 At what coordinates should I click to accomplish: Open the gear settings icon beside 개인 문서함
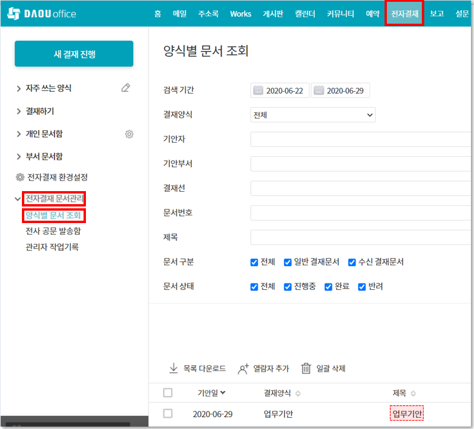[x=129, y=134]
